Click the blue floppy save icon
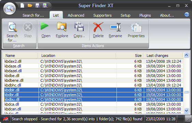192x123 pixels. coord(37,5)
